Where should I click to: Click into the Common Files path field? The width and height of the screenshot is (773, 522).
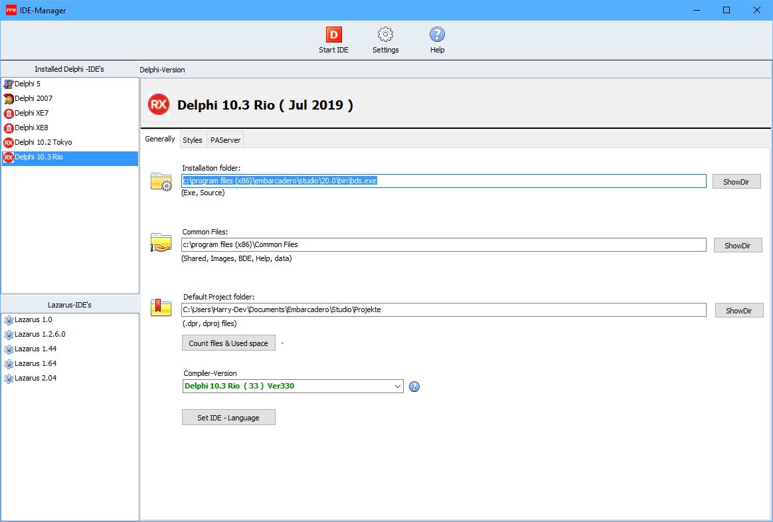444,244
